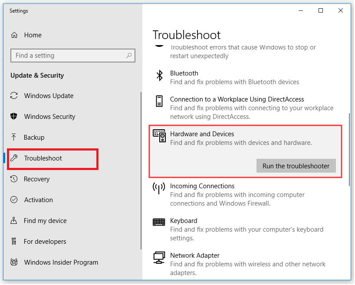Select Connection to a Workplace Using DirectAccess
355x285 pixels.
237,99
